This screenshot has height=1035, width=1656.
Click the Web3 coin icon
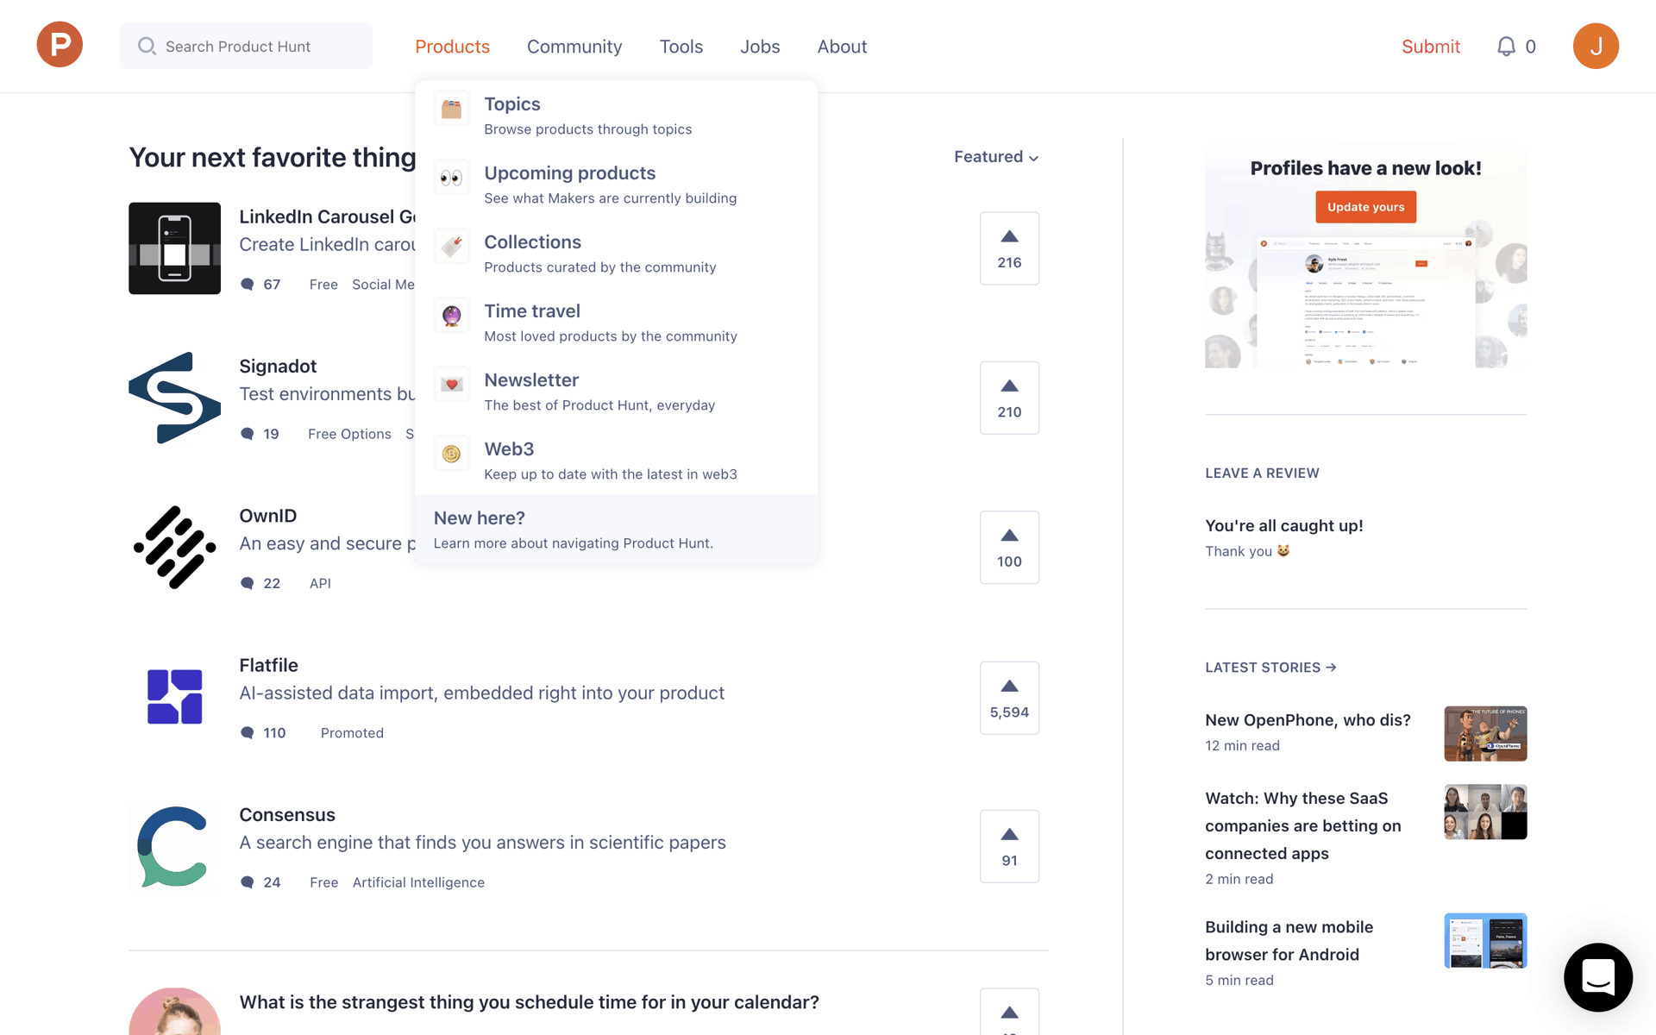click(x=452, y=454)
